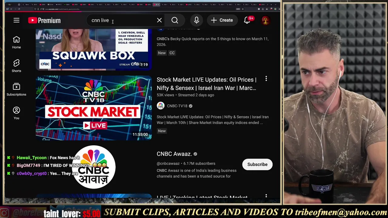Play the CNBC TV18 Stock Market thumbnail
This screenshot has height=218, width=388.
point(94,108)
